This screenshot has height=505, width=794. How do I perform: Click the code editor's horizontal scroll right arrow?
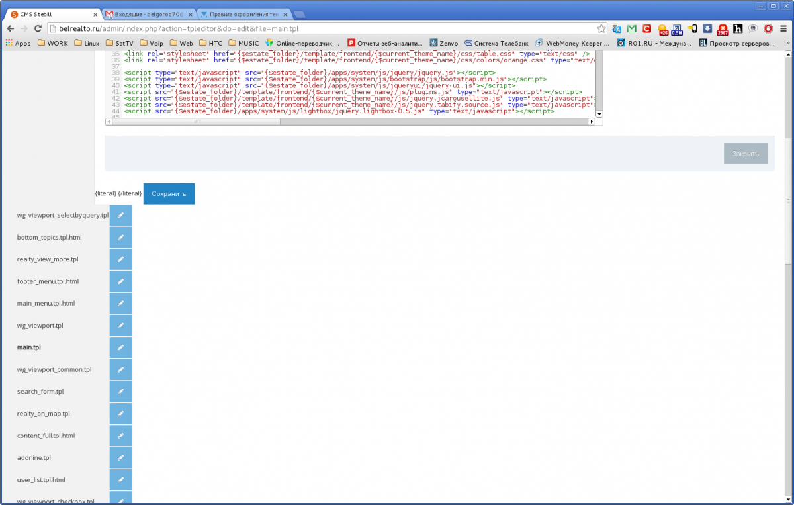pos(592,122)
